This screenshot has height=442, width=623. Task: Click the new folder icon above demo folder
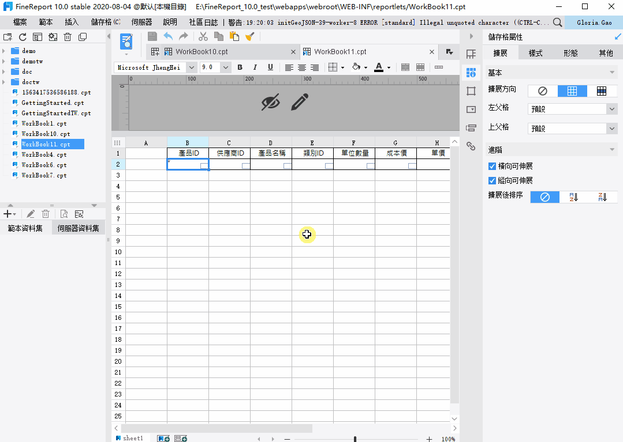click(x=8, y=36)
